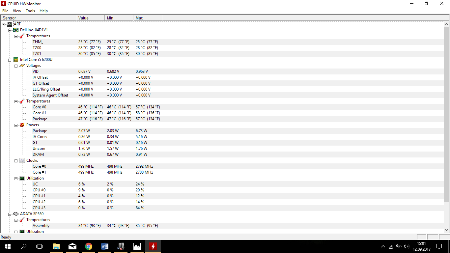450x253 pixels.
Task: Open File Explorer from the taskbar
Action: pos(56,246)
